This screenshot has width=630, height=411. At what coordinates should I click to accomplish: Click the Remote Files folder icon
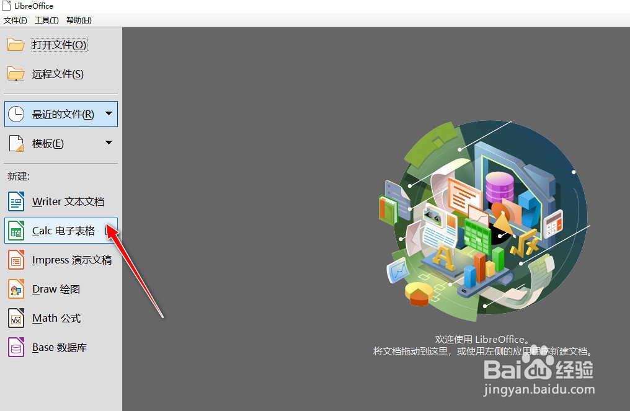tap(16, 74)
